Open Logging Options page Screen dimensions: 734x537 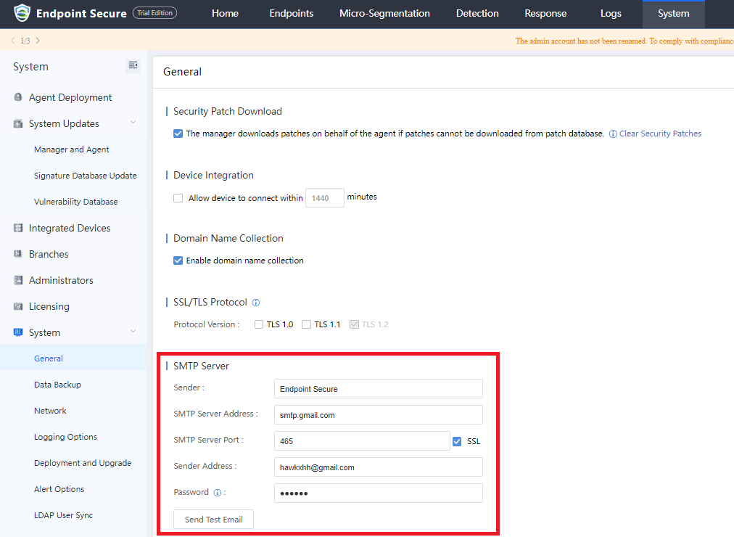point(65,438)
